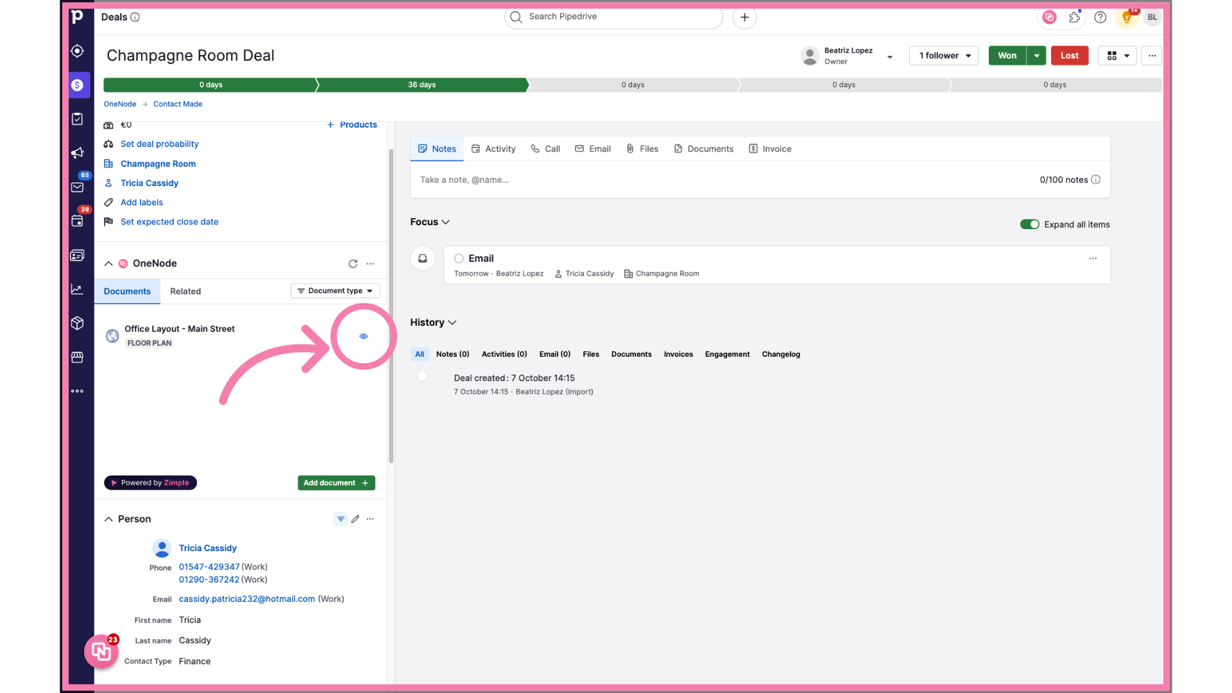Open Email activity more options

click(1093, 259)
